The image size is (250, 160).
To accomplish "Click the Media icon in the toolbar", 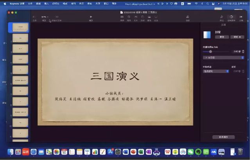I will point(149,18).
